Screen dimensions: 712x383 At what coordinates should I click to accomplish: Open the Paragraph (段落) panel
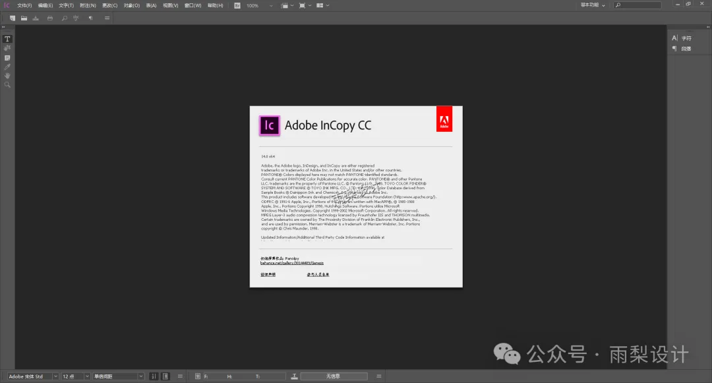point(682,49)
